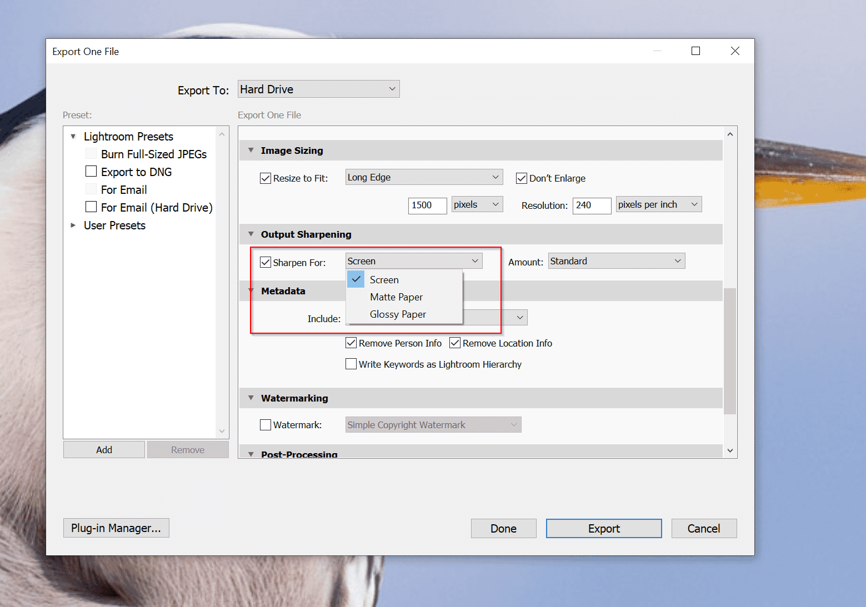Click the Add preset button

[103, 449]
